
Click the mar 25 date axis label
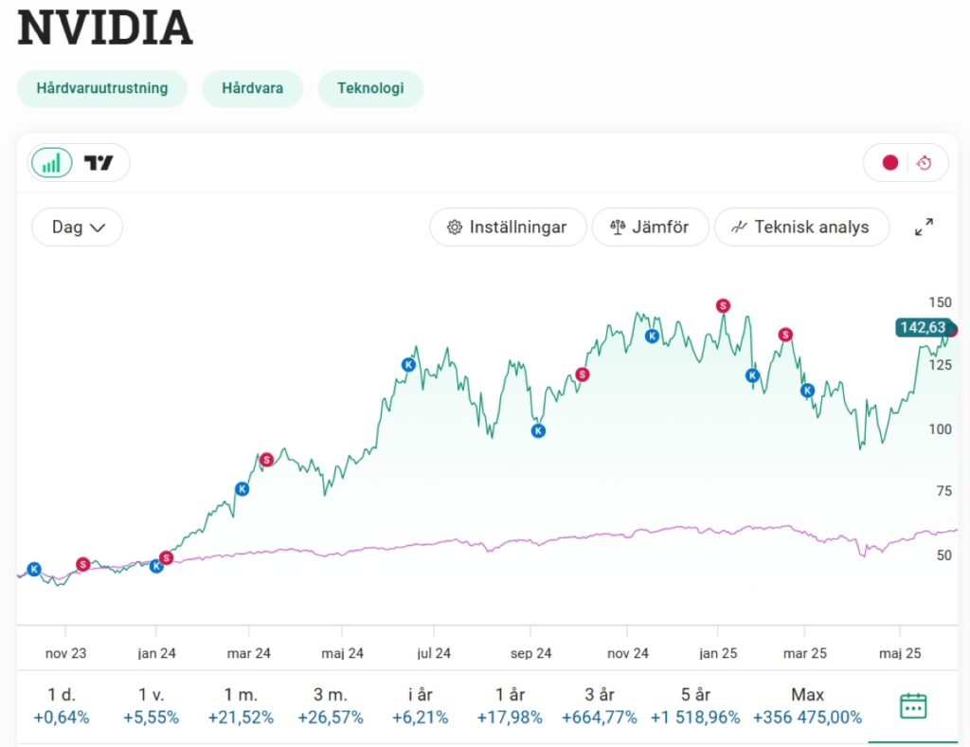[x=805, y=653]
